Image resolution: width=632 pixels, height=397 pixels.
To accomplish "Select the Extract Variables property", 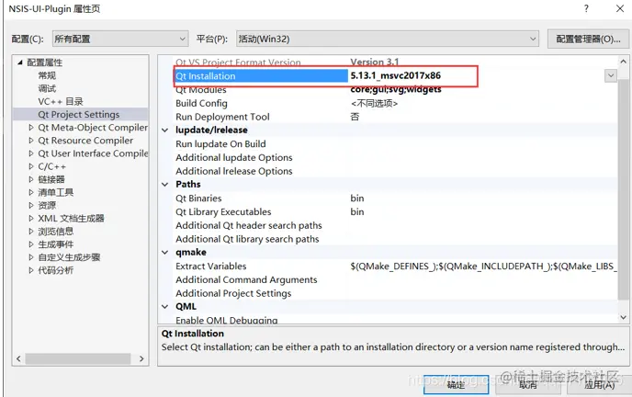I will (210, 266).
